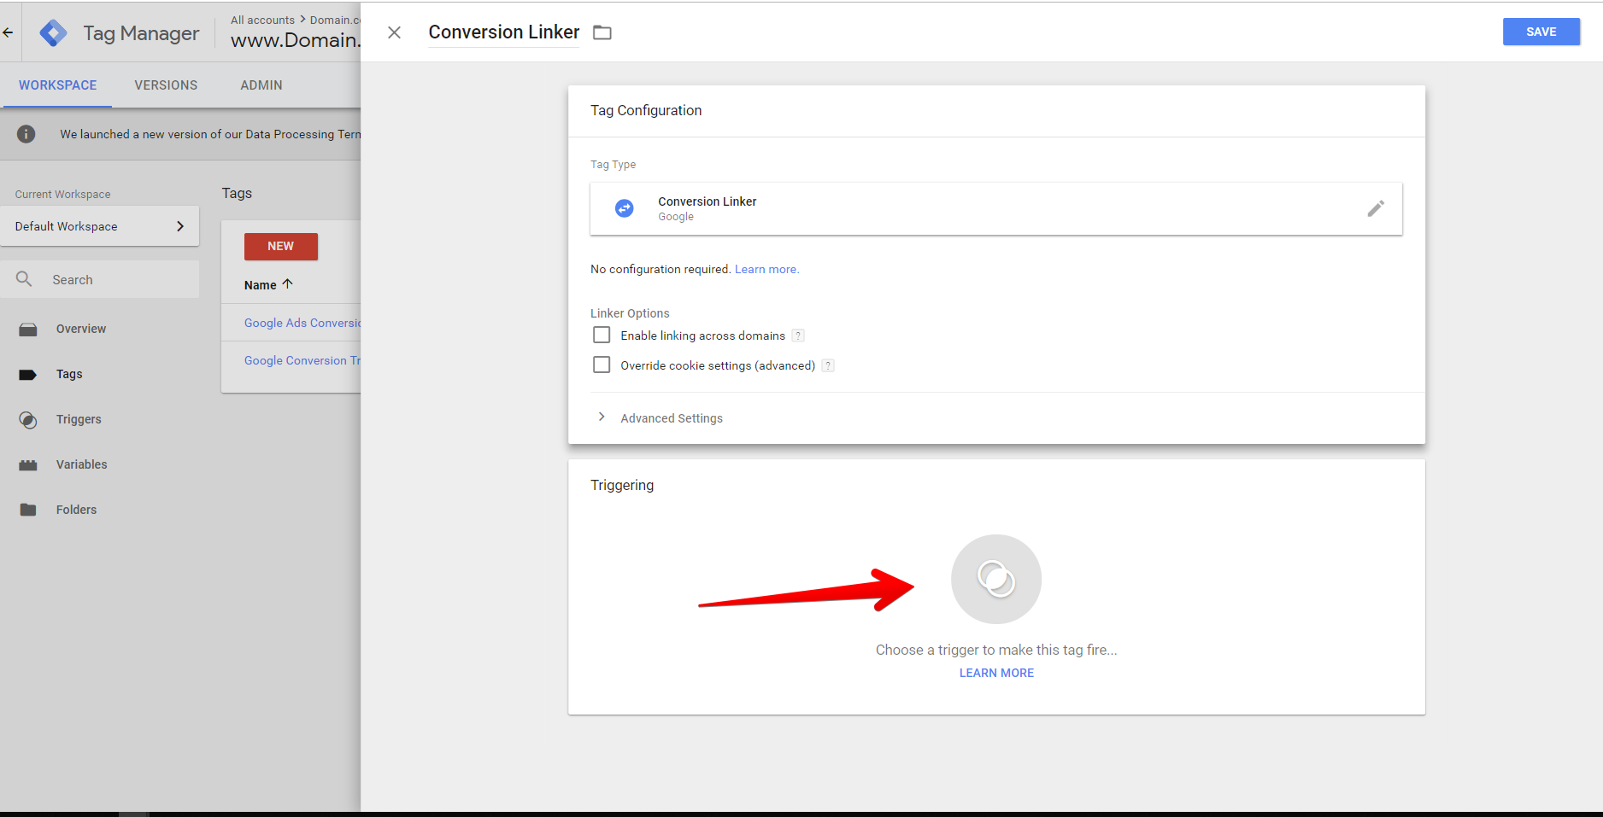Click the trigger circle icon to choose trigger
This screenshot has height=817, width=1603.
pyautogui.click(x=996, y=579)
